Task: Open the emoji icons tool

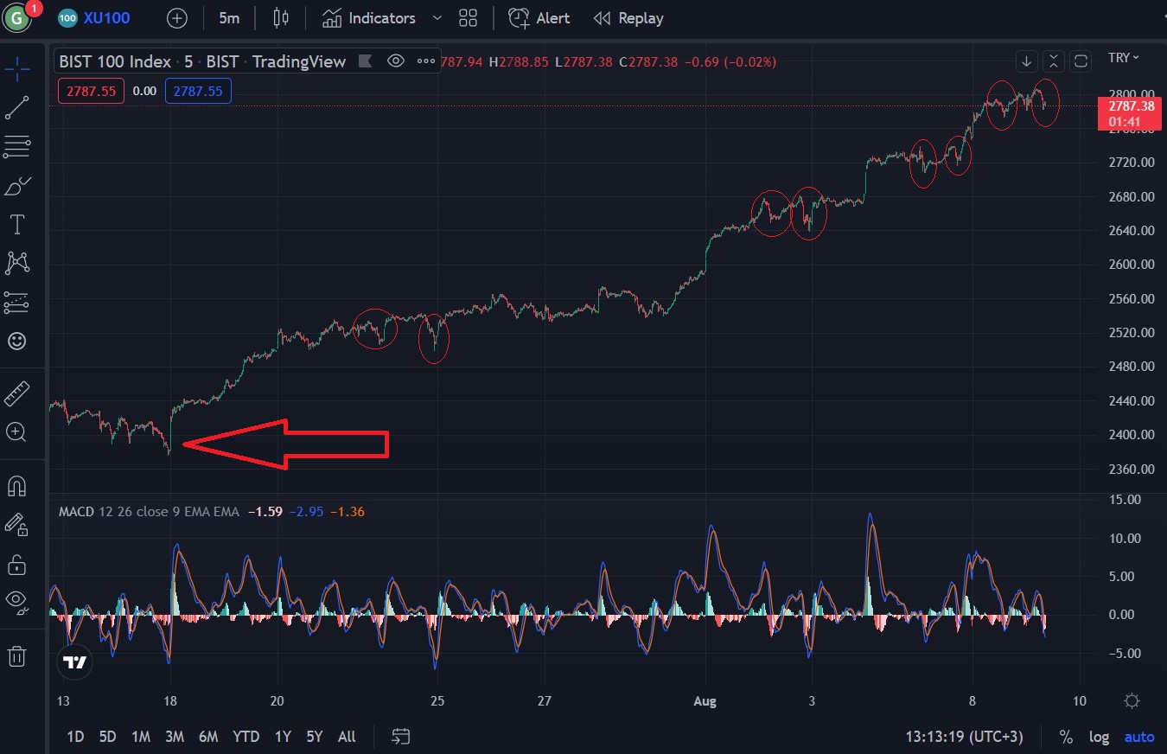Action: click(x=17, y=341)
